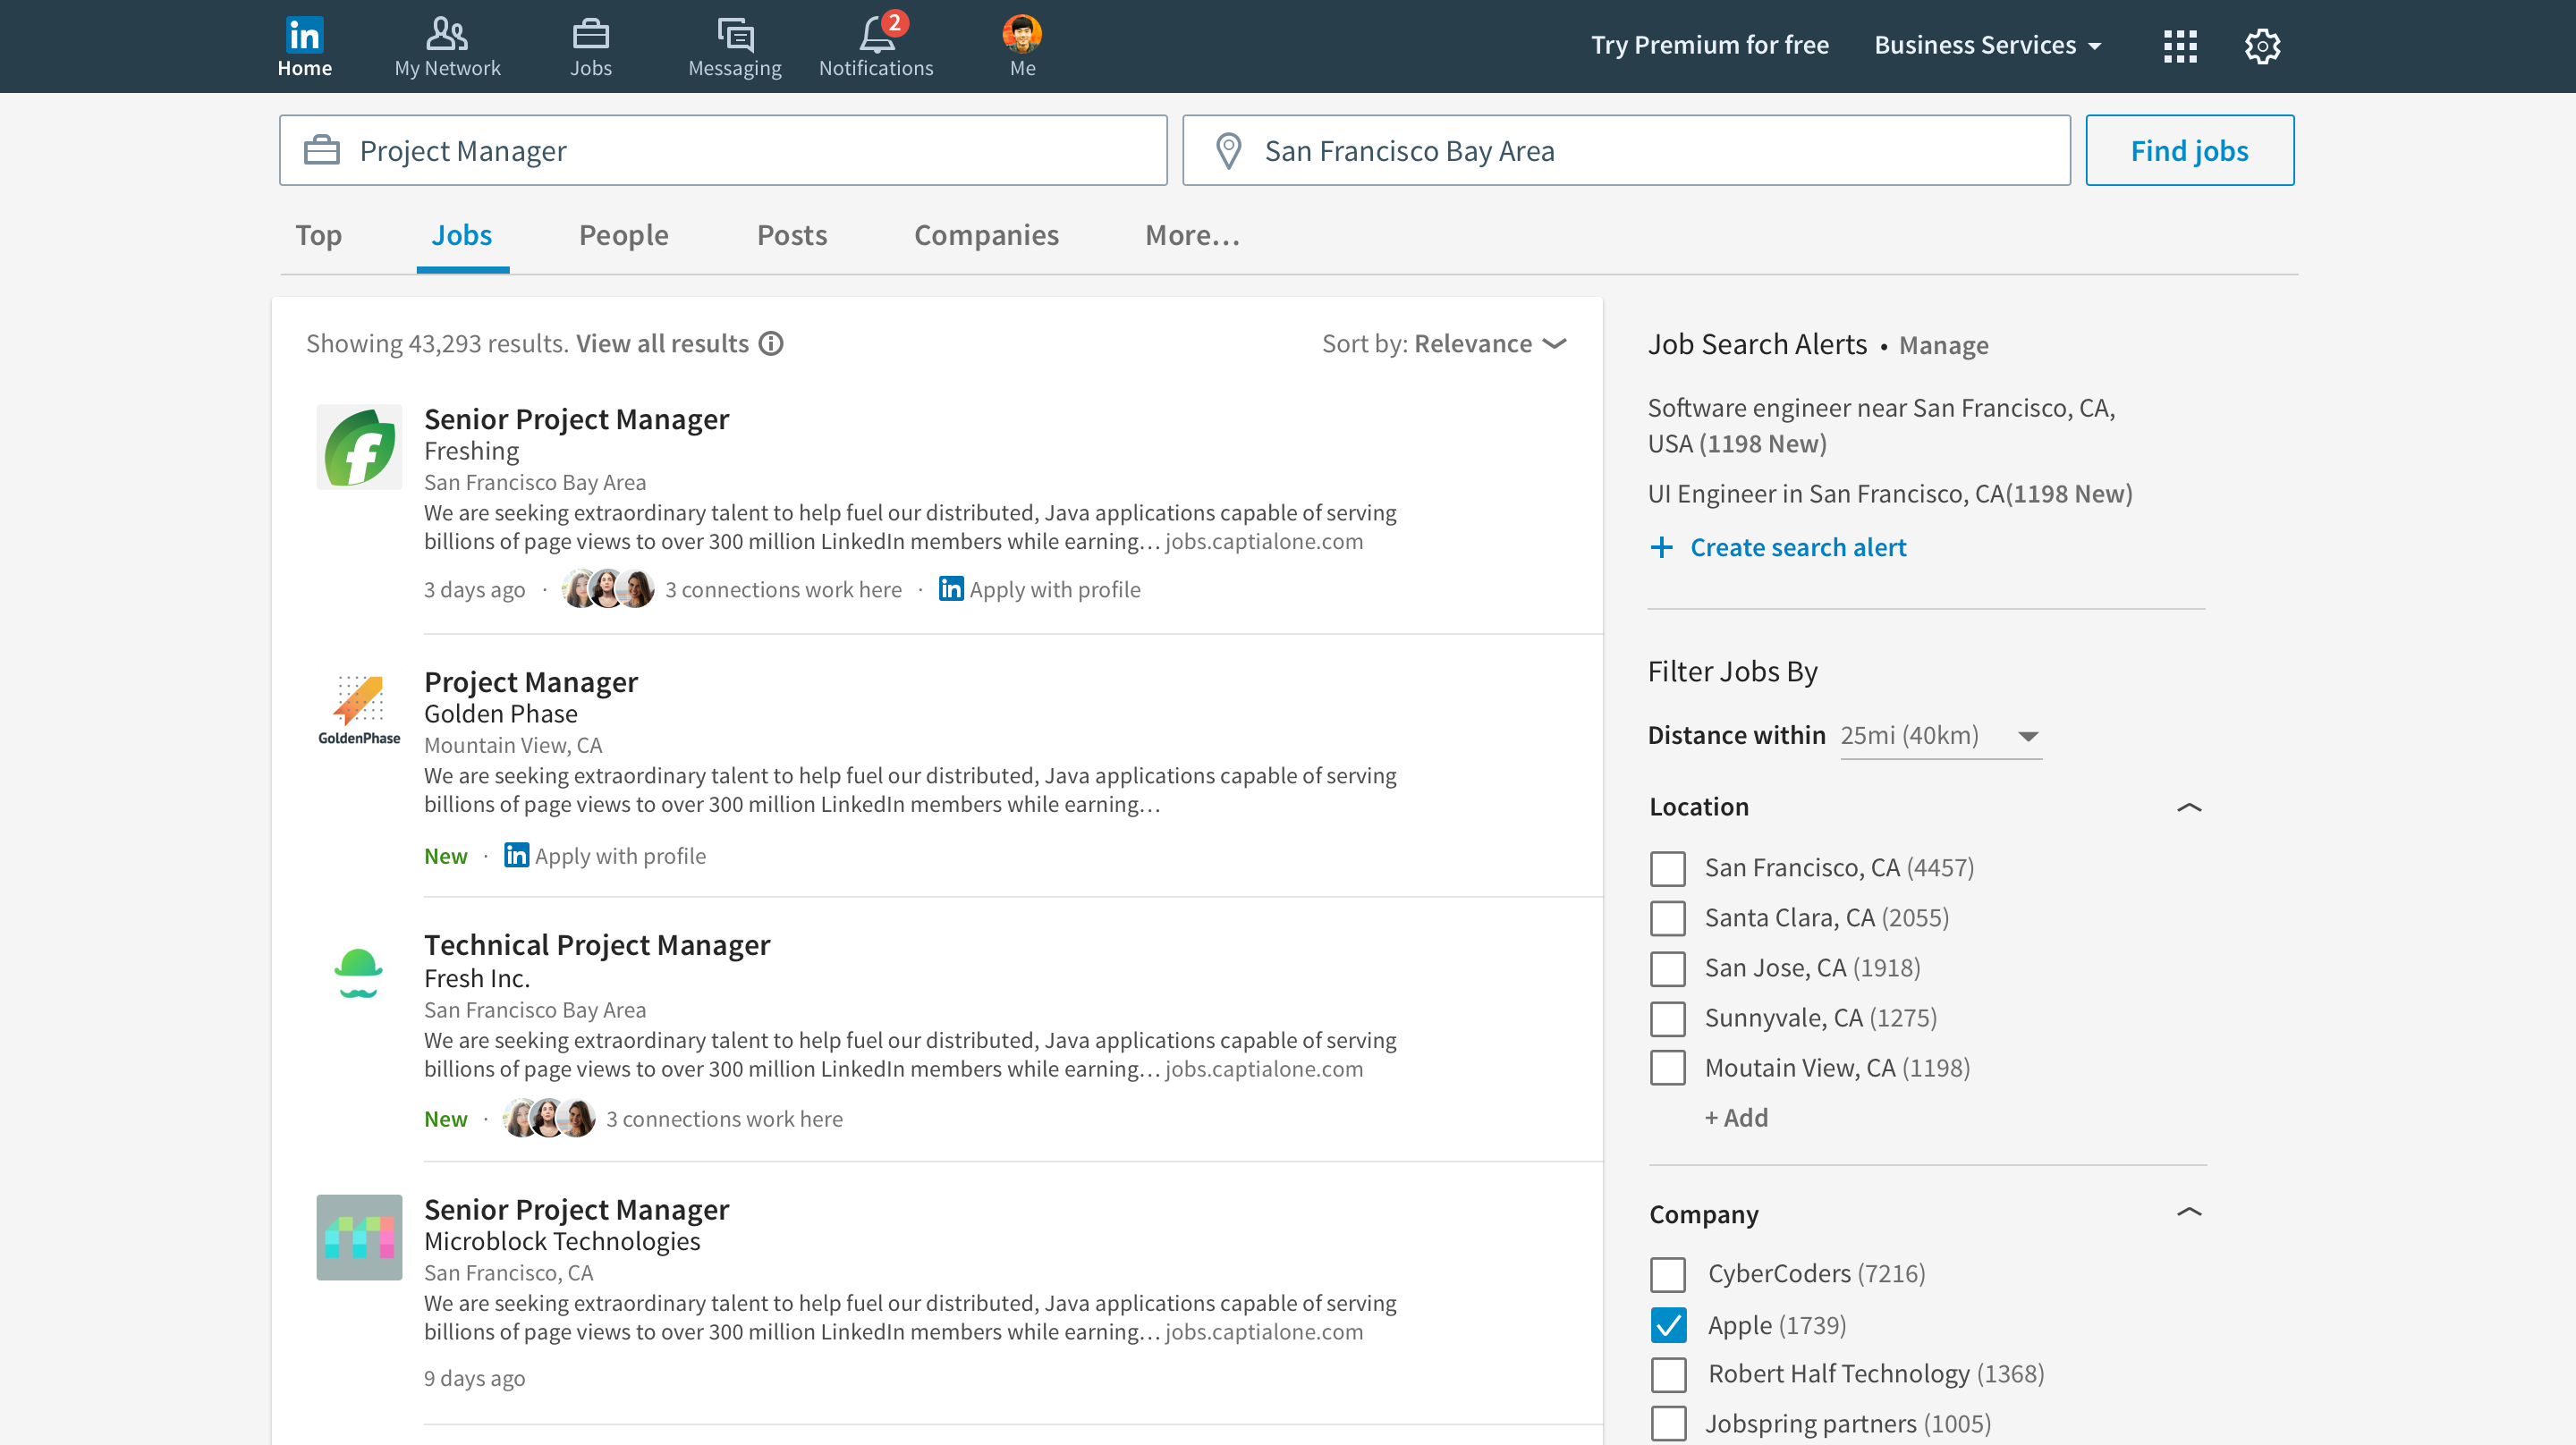Open the Jobs briefcase icon in navbar

(x=590, y=35)
